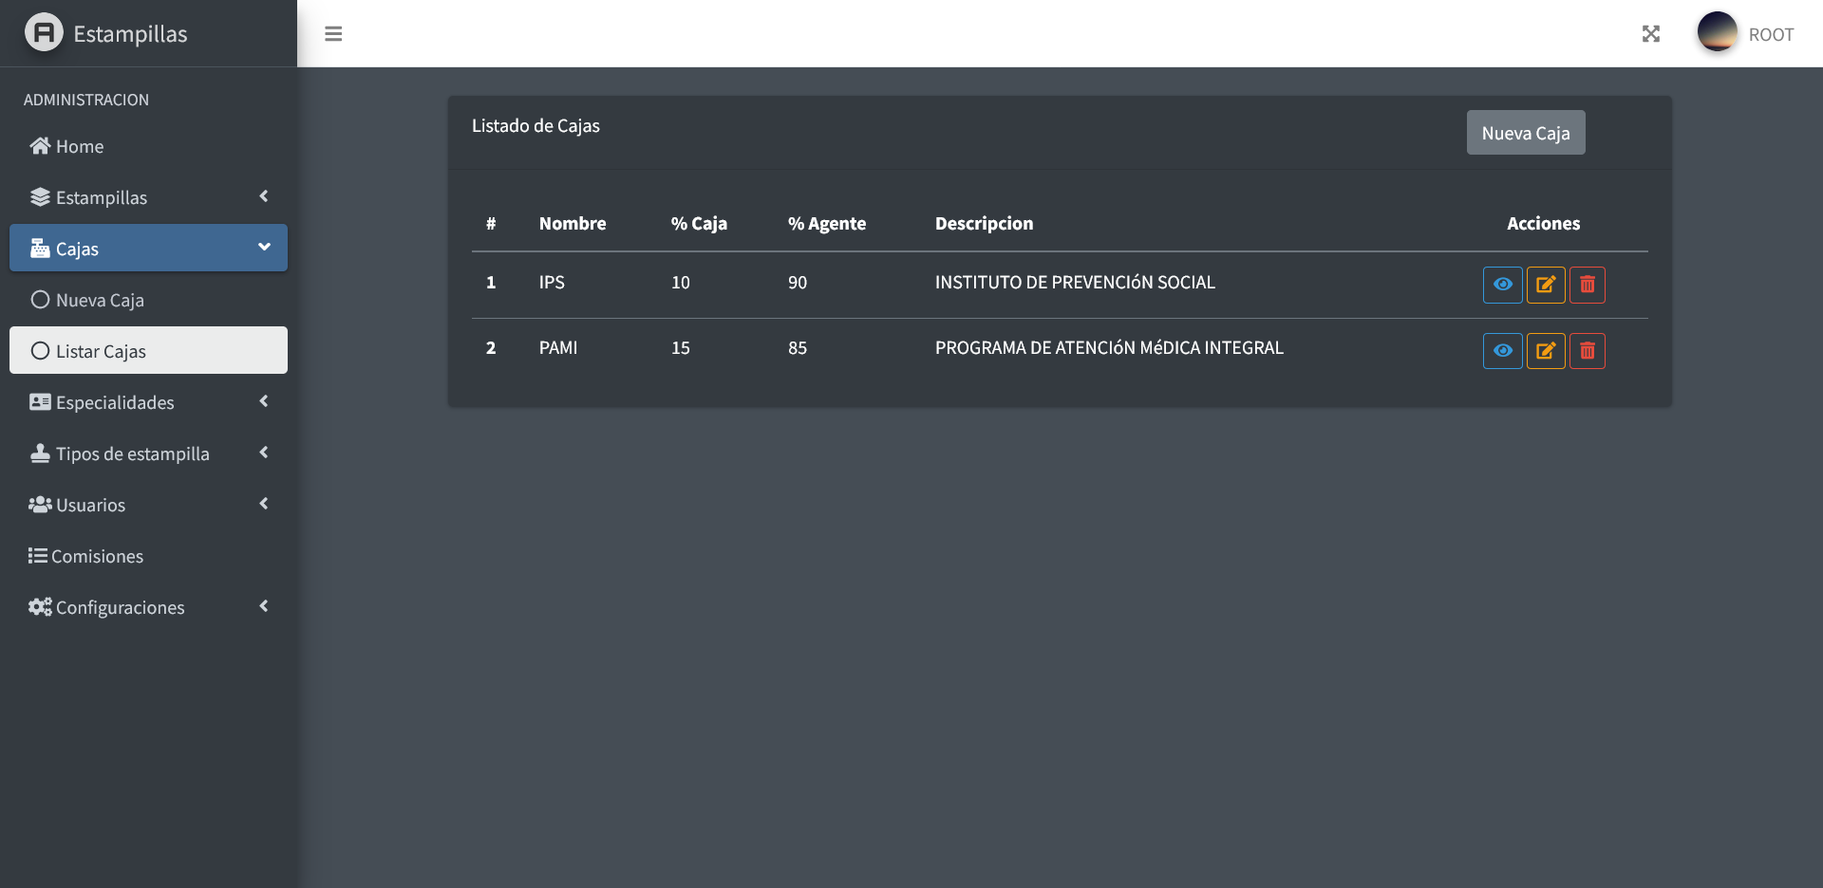Delete the PAMI caja with trash icon
Image resolution: width=1823 pixels, height=888 pixels.
pyautogui.click(x=1588, y=351)
